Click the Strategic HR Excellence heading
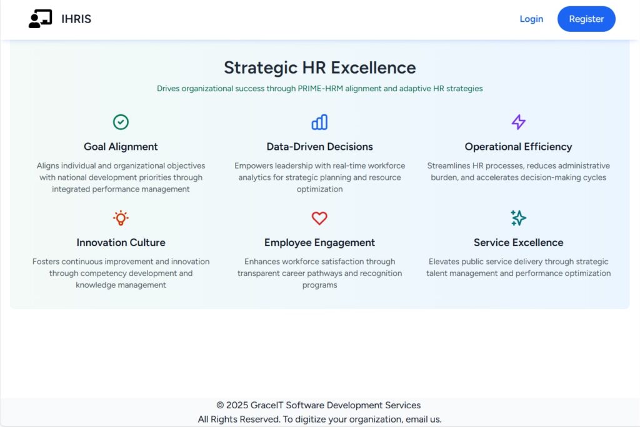Image resolution: width=640 pixels, height=427 pixels. pyautogui.click(x=320, y=67)
